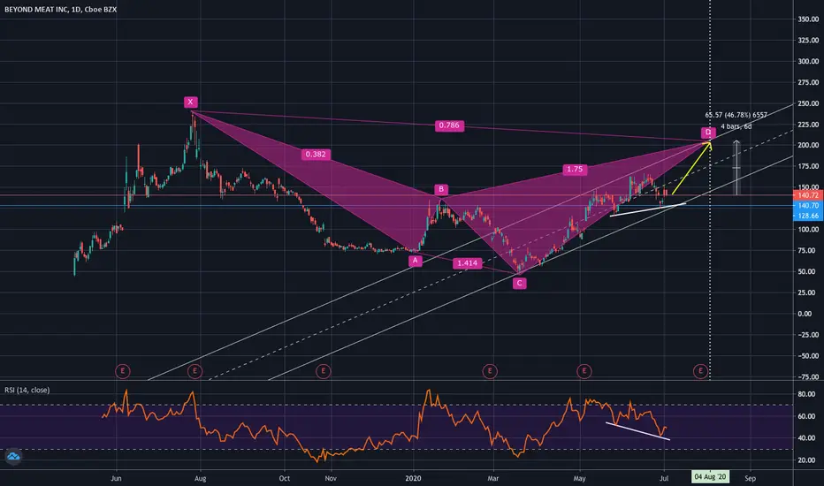Click the RSI (14, close) indicator label

[x=27, y=390]
